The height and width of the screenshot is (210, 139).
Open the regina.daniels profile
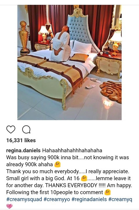23,150
